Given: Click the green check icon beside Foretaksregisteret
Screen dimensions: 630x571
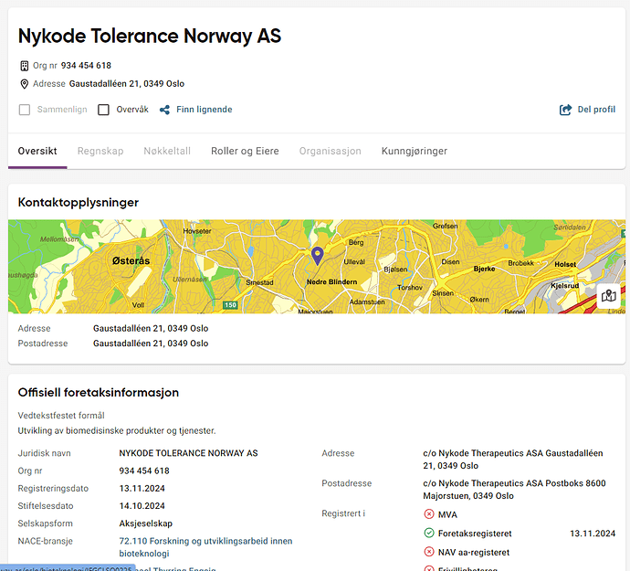Looking at the screenshot, I should [429, 533].
